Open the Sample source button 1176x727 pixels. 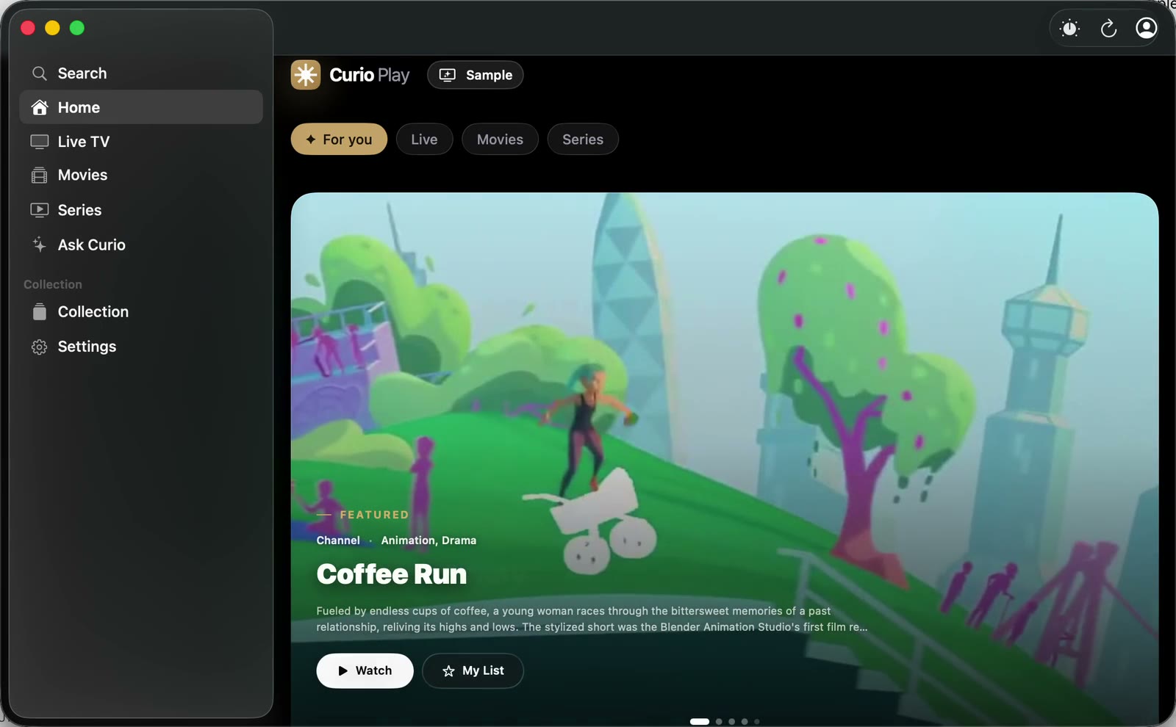[476, 75]
